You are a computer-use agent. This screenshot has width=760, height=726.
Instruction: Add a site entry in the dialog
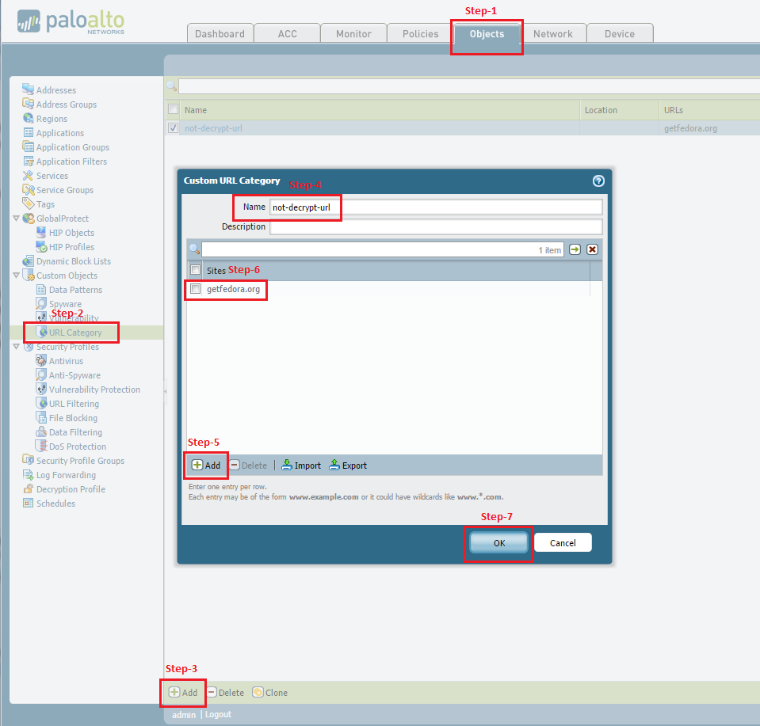(207, 466)
